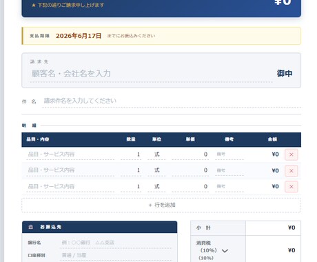Delete the third line item row
The height and width of the screenshot is (262, 317).
point(292,187)
